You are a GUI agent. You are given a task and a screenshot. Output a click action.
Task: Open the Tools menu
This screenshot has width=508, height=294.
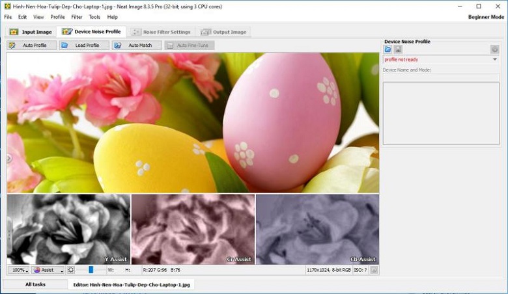94,17
